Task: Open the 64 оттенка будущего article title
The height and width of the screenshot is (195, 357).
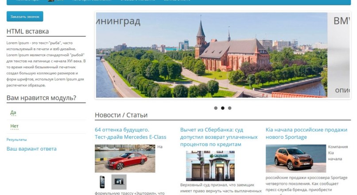Action: pos(131,133)
